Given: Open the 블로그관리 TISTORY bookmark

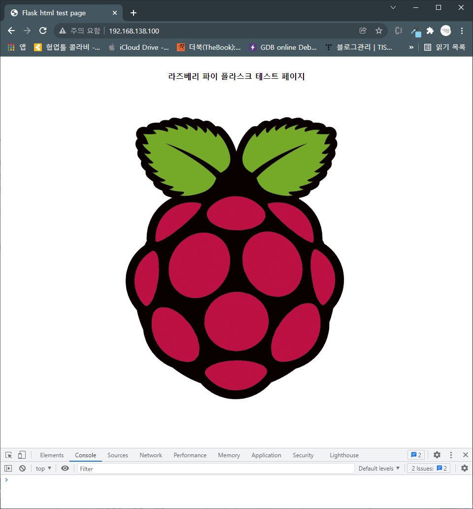Looking at the screenshot, I should [359, 47].
